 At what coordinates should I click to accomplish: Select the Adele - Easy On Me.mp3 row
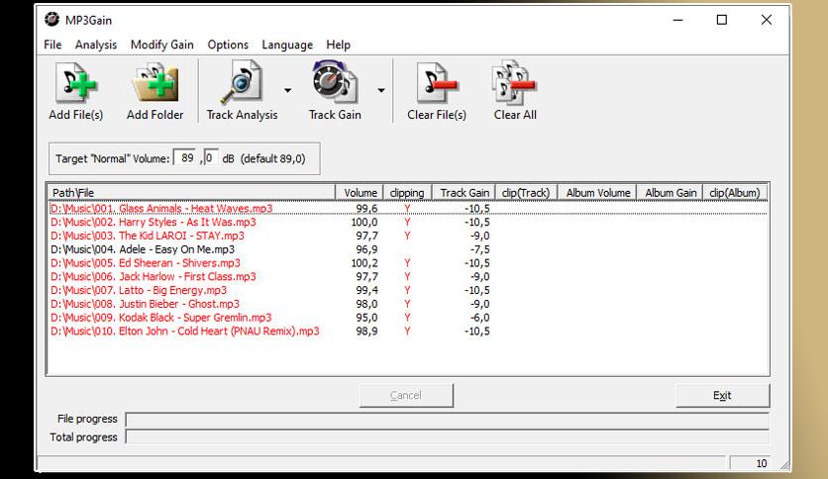408,249
